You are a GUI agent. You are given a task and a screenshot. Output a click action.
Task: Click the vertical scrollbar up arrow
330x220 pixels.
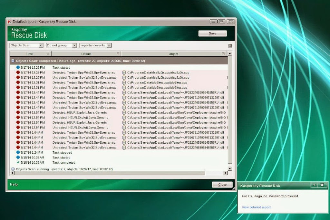click(x=230, y=53)
